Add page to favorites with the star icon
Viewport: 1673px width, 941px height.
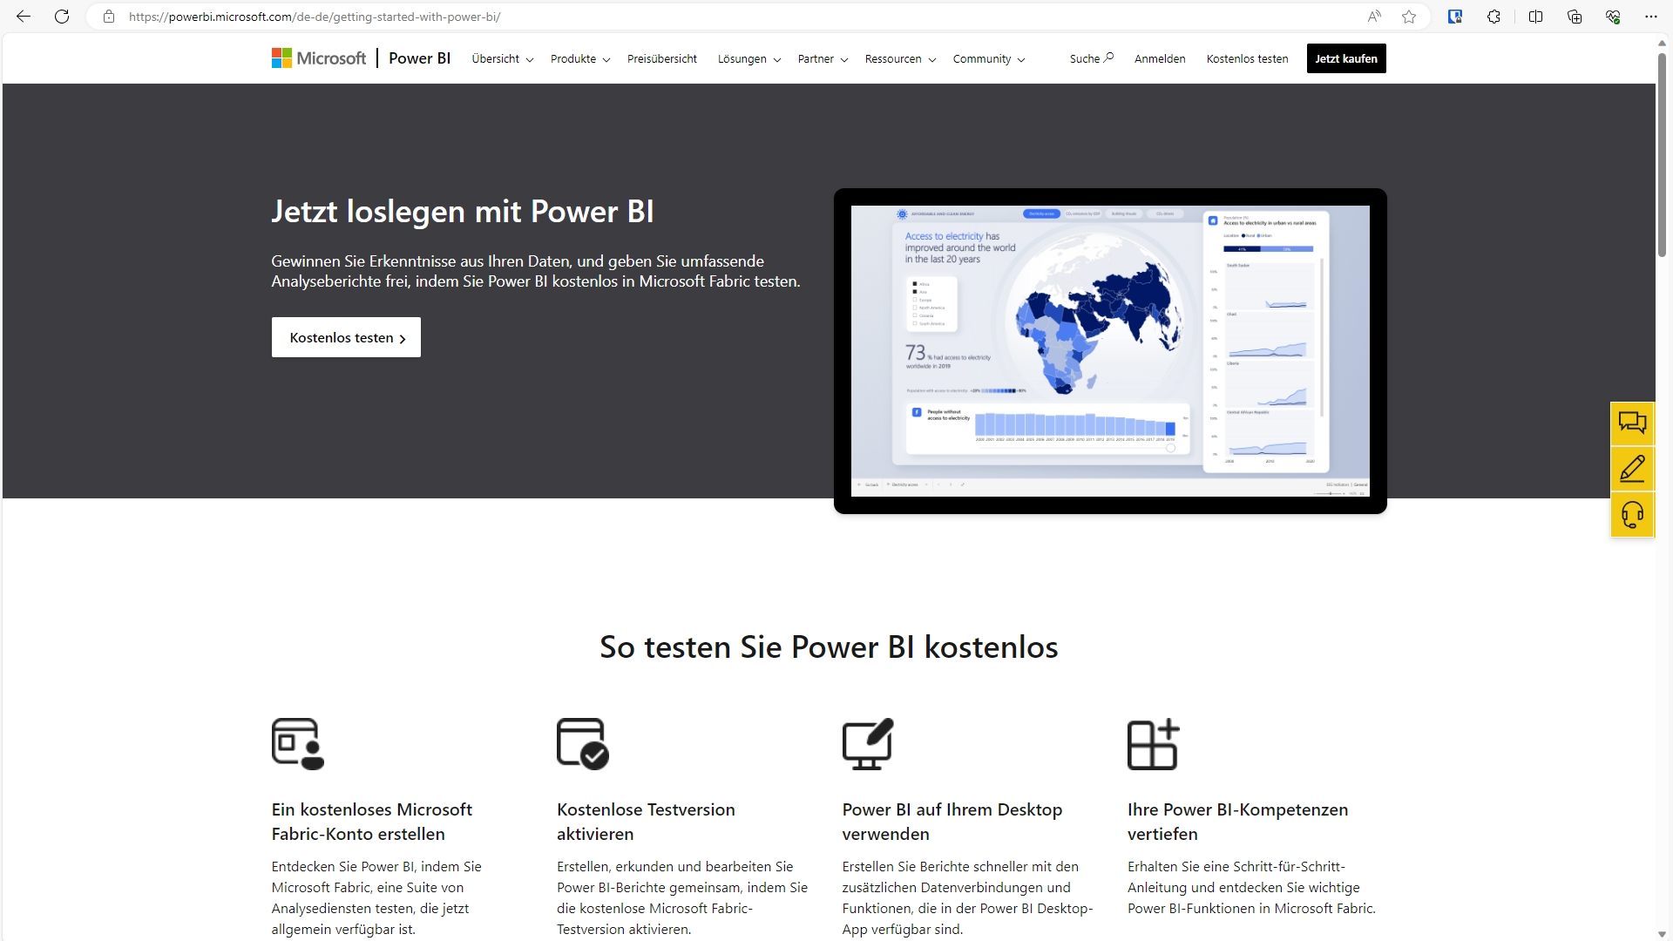(x=1409, y=17)
